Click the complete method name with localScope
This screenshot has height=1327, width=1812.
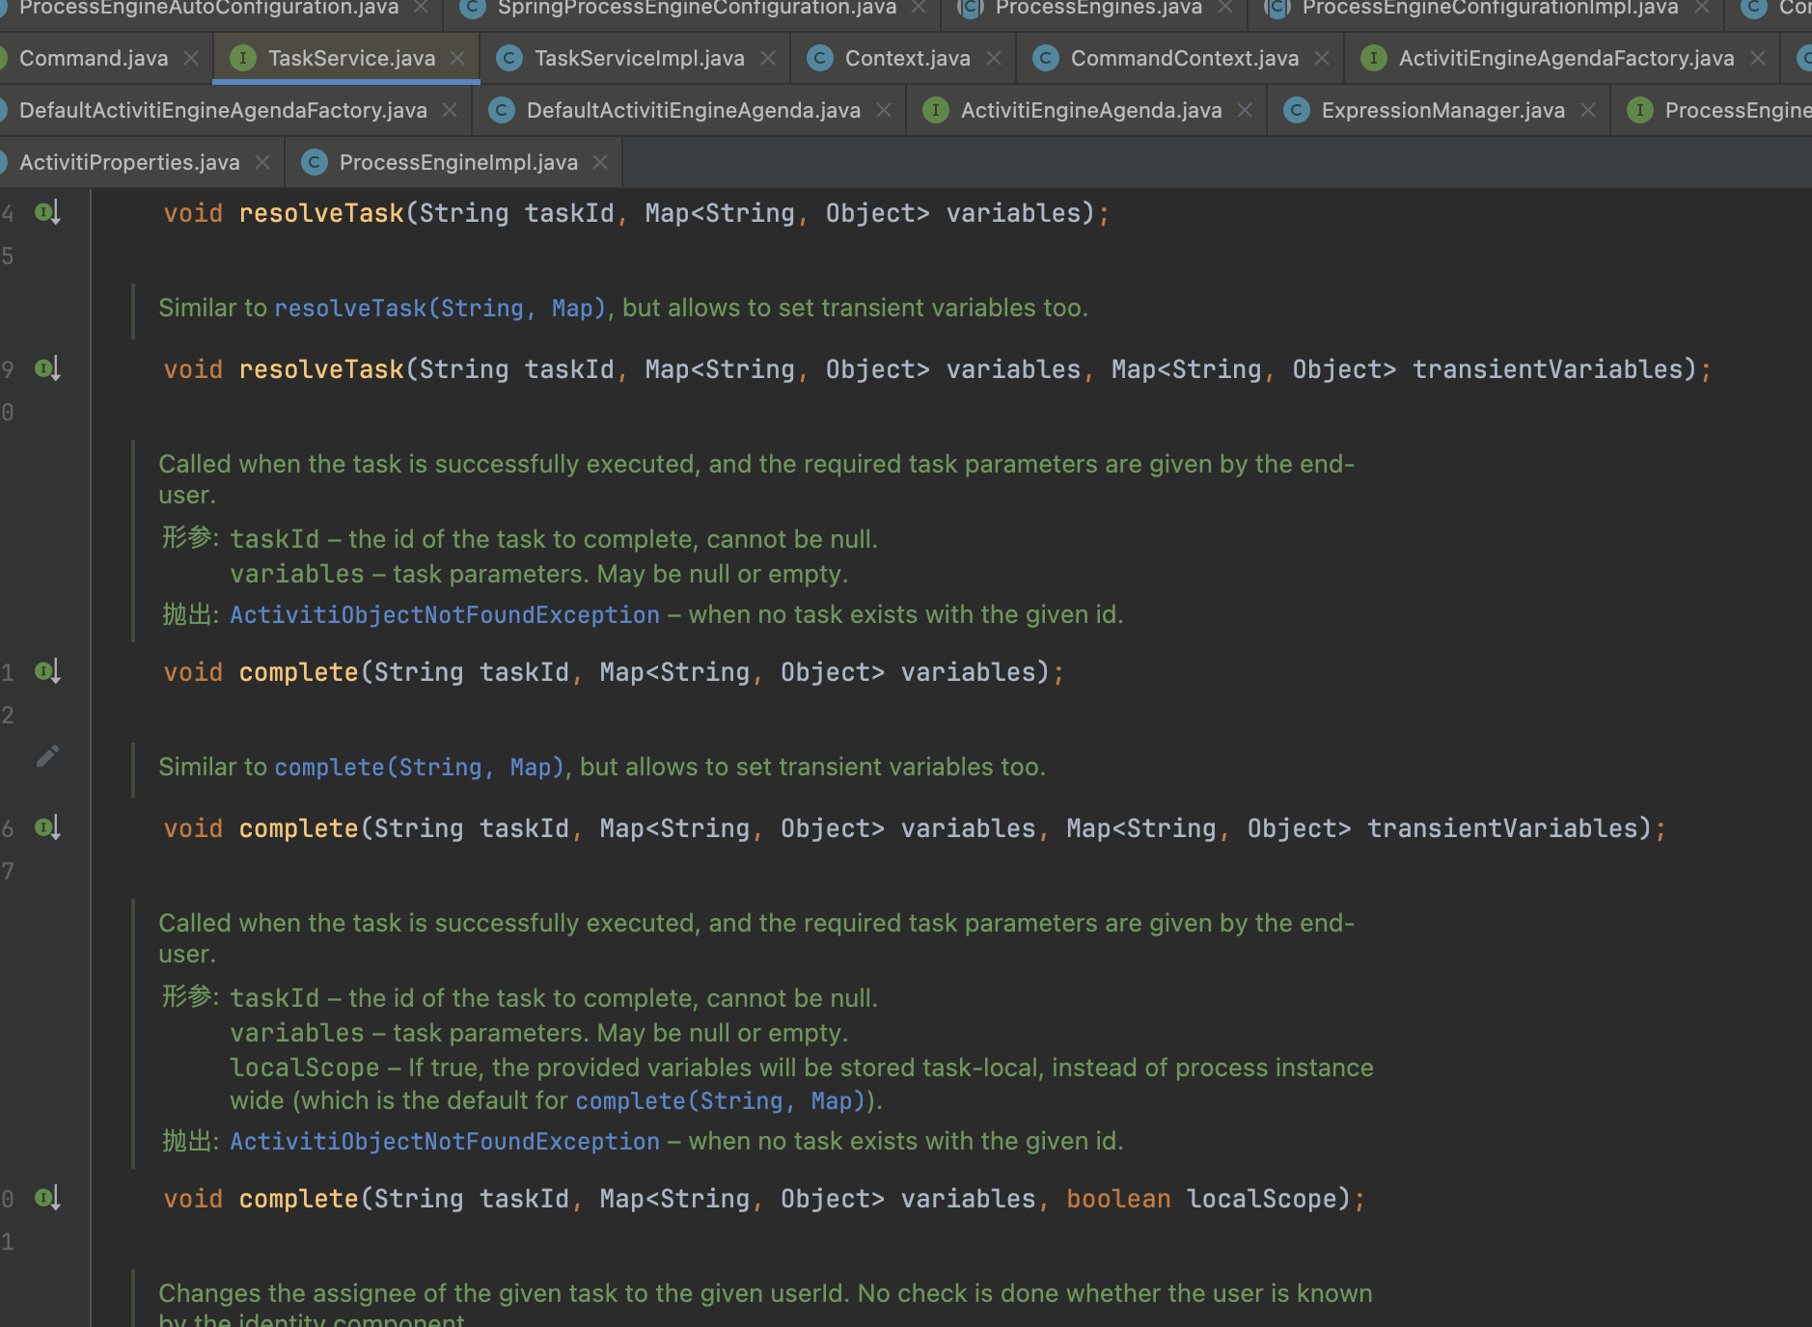pyautogui.click(x=298, y=1199)
